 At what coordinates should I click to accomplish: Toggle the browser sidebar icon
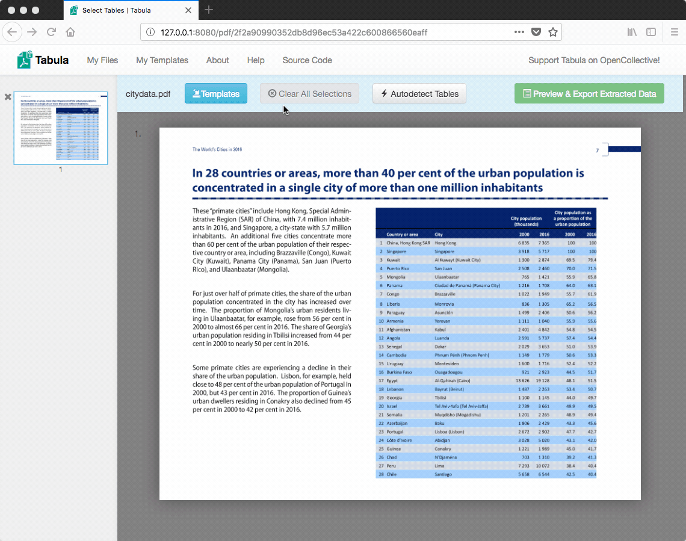pos(651,32)
